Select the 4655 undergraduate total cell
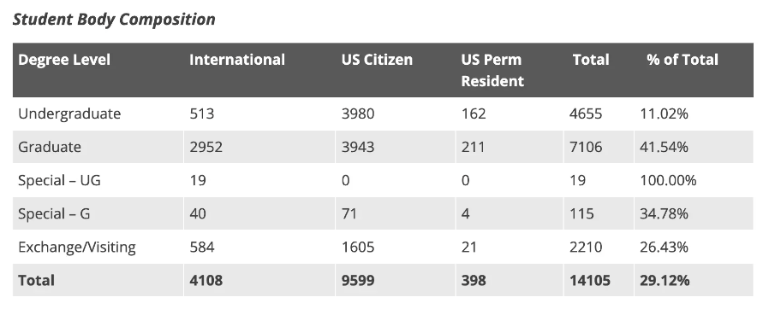 pos(586,114)
